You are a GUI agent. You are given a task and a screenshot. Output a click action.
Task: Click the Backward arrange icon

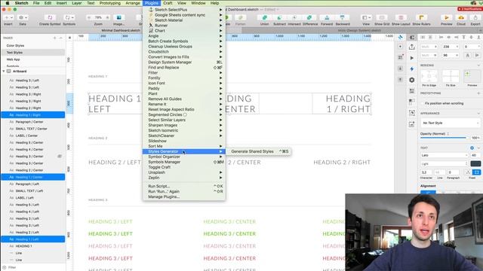pos(342,17)
